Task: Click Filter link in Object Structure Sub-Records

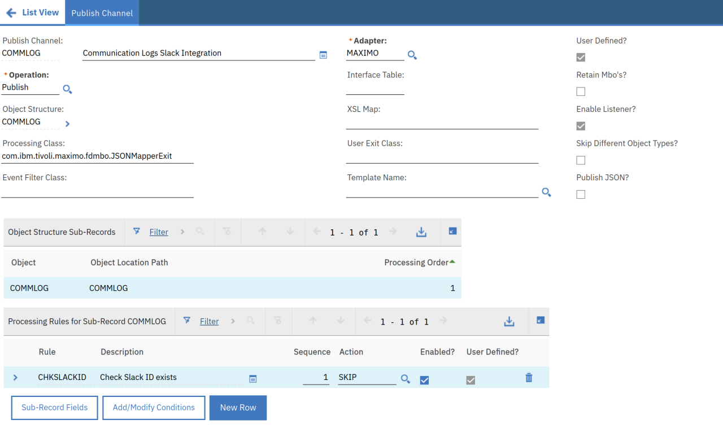Action: tap(159, 232)
